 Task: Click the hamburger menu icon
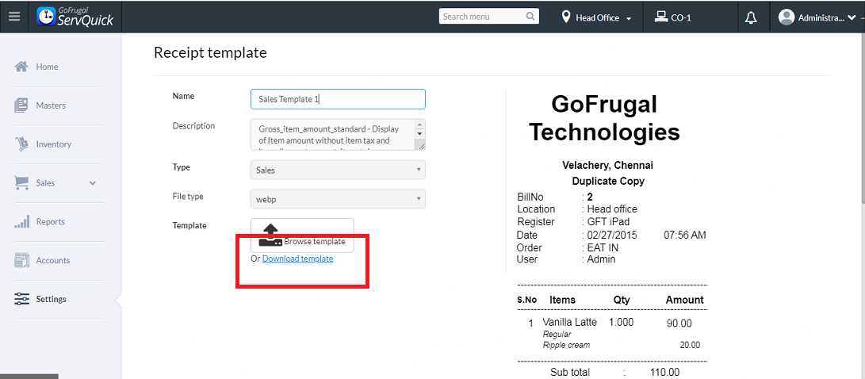click(14, 17)
